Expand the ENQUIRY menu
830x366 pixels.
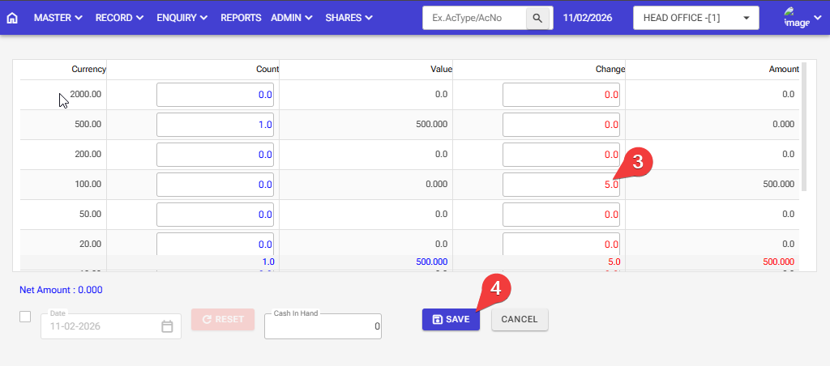[x=182, y=18]
